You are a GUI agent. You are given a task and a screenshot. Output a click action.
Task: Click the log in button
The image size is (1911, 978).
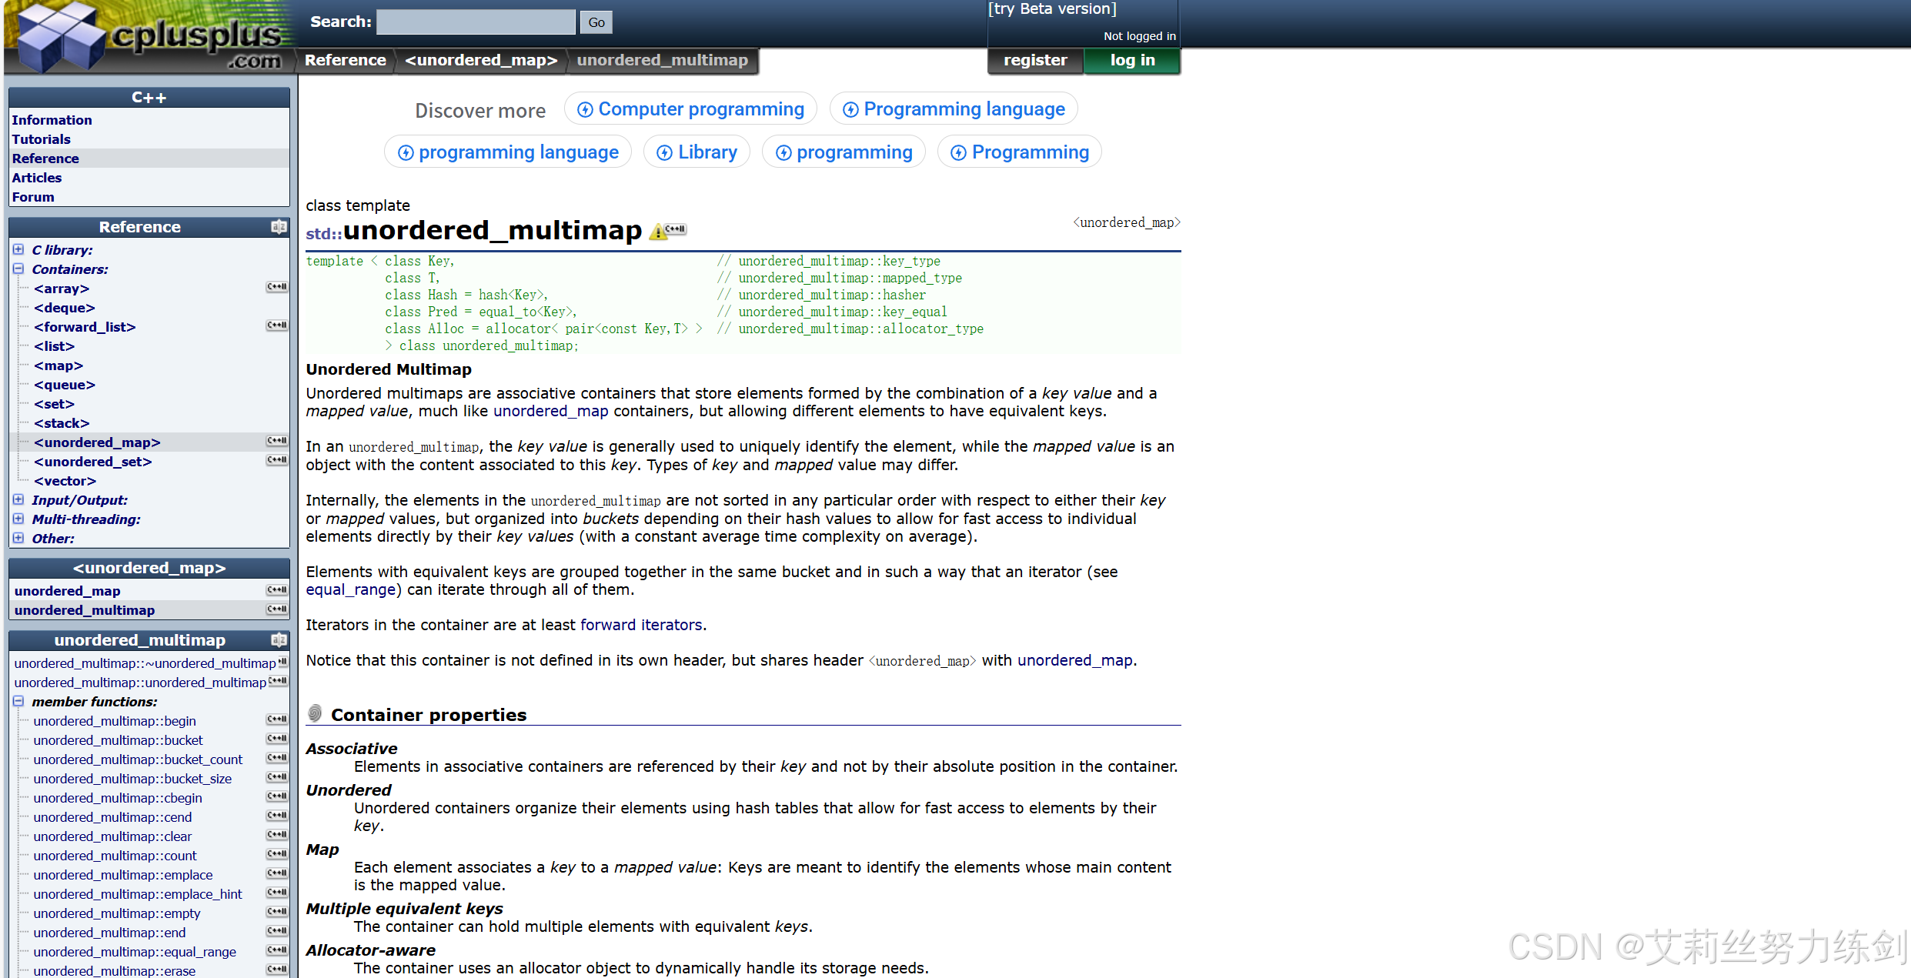pyautogui.click(x=1131, y=60)
